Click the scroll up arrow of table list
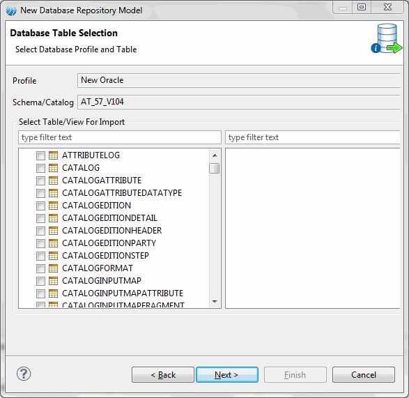This screenshot has height=398, width=409. coord(215,155)
